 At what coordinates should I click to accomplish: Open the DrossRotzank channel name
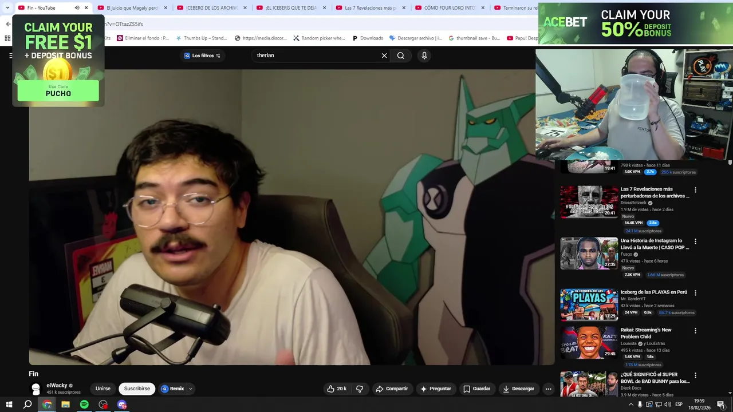[x=633, y=203]
